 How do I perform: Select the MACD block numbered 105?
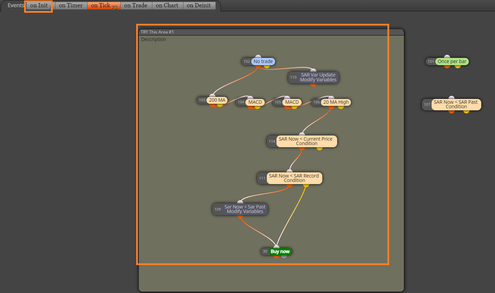[292, 102]
